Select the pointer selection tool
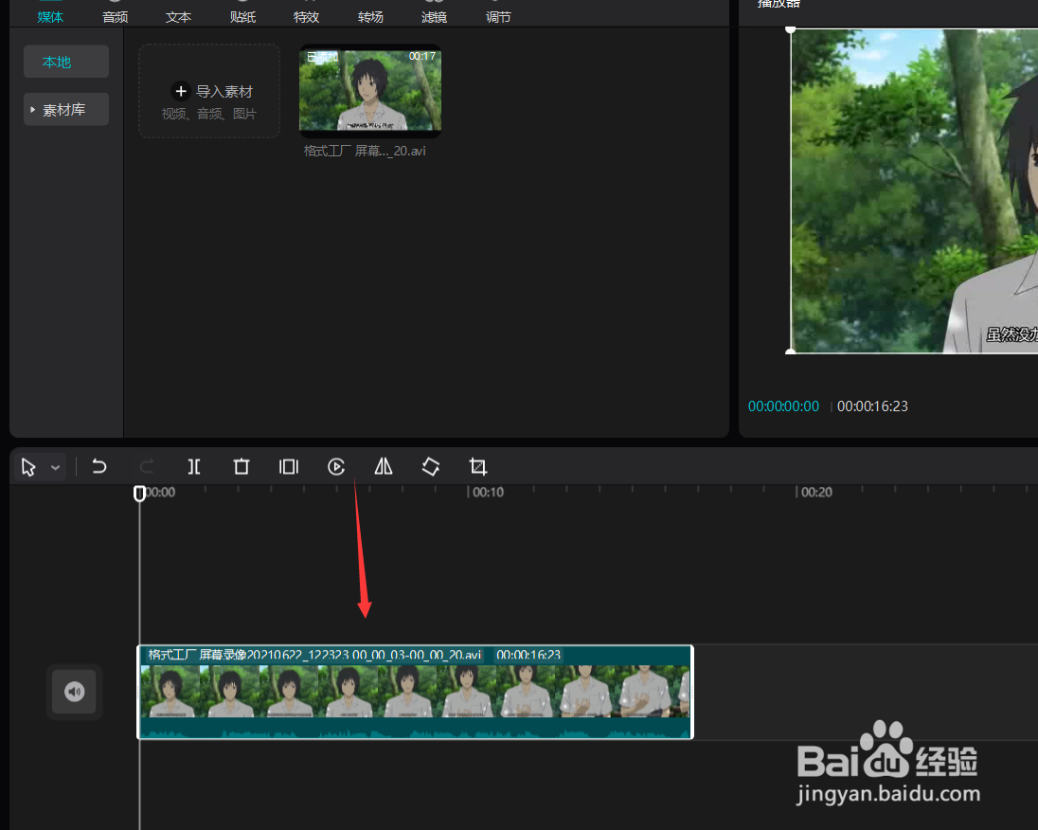Image resolution: width=1038 pixels, height=830 pixels. click(28, 467)
